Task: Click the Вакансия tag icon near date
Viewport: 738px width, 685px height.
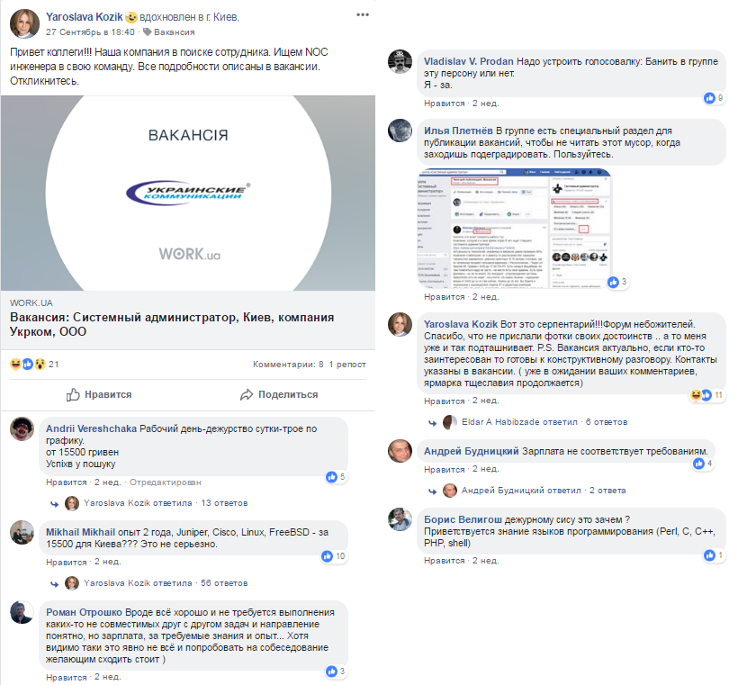Action: (147, 32)
